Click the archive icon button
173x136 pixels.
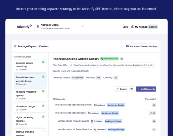point(132,89)
